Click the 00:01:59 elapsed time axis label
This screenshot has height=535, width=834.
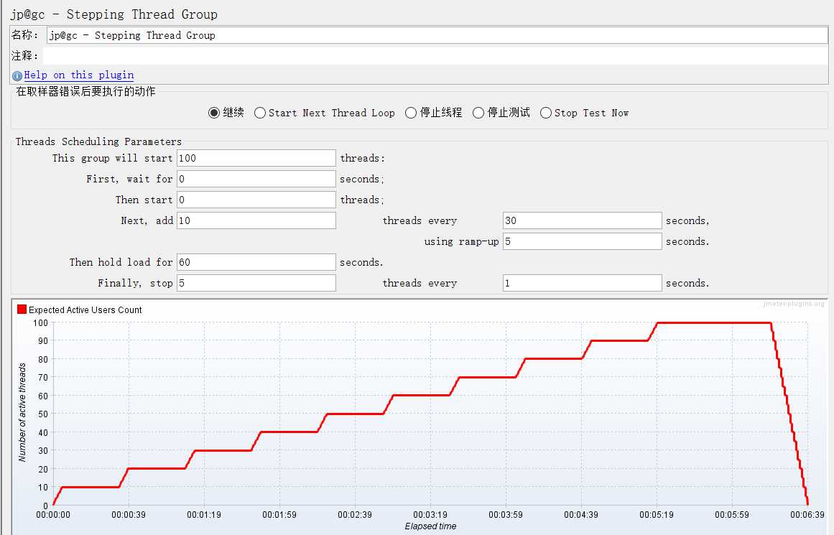279,515
